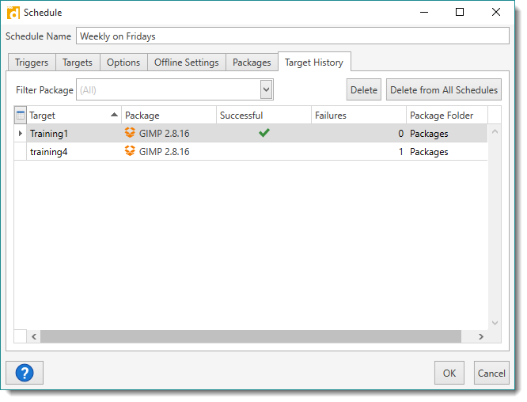Open the Filter Package dropdown
This screenshot has width=527, height=402.
click(267, 90)
